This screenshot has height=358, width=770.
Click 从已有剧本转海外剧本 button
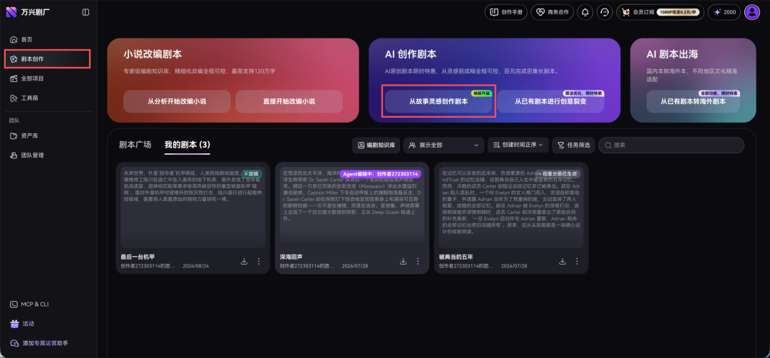point(693,102)
